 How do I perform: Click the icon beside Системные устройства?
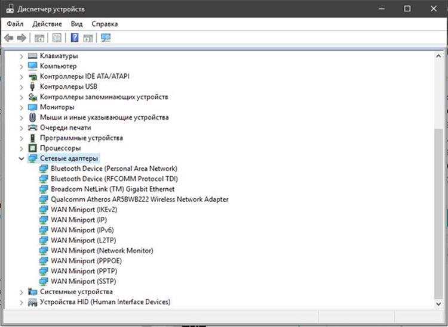[33, 292]
